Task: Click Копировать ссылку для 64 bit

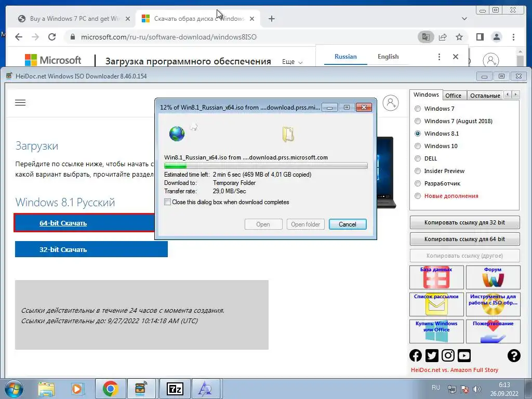Action: tap(464, 239)
